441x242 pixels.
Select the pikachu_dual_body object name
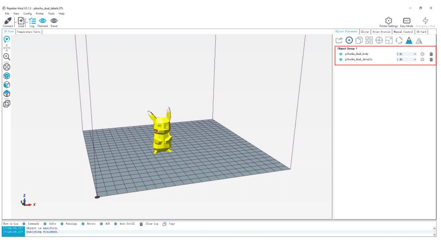pos(357,54)
